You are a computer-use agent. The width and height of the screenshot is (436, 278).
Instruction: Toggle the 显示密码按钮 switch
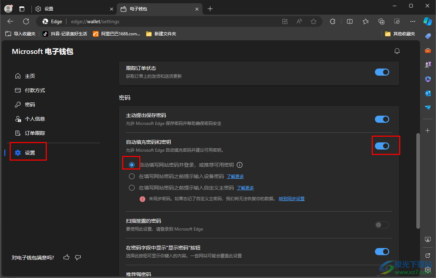382,252
